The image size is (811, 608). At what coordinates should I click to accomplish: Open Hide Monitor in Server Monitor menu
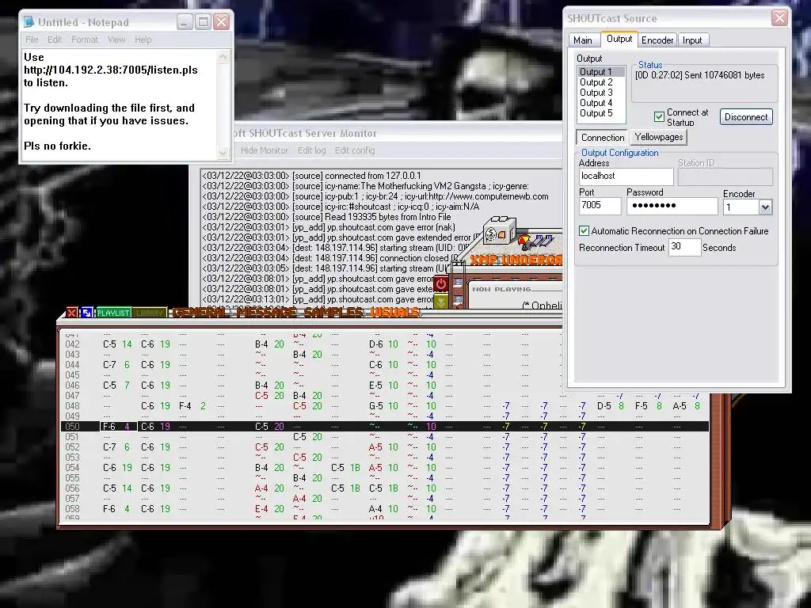[264, 150]
